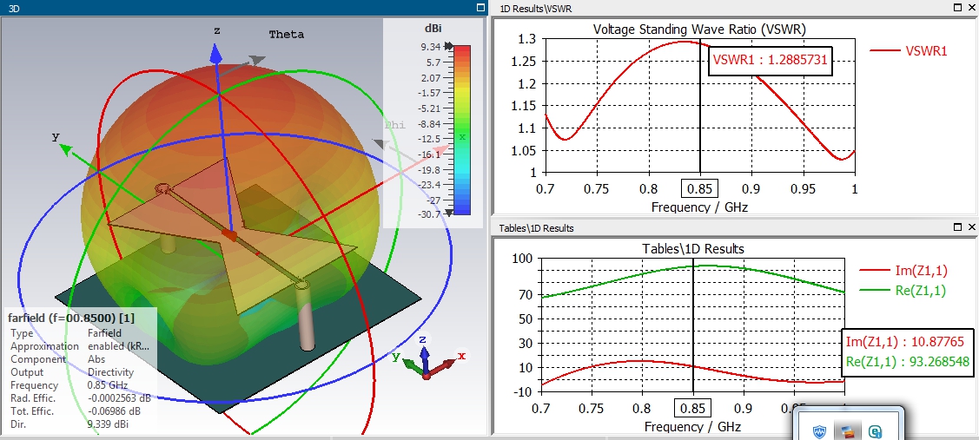This screenshot has height=440, width=979.
Task: Click the 100 tick on impedance vertical axis
Action: click(521, 259)
